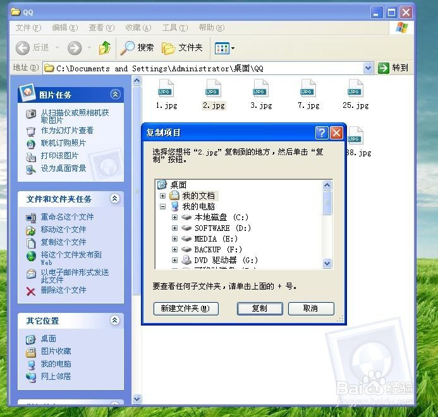
Task: Click the 移动这个文件 icon
Action: pyautogui.click(x=31, y=230)
